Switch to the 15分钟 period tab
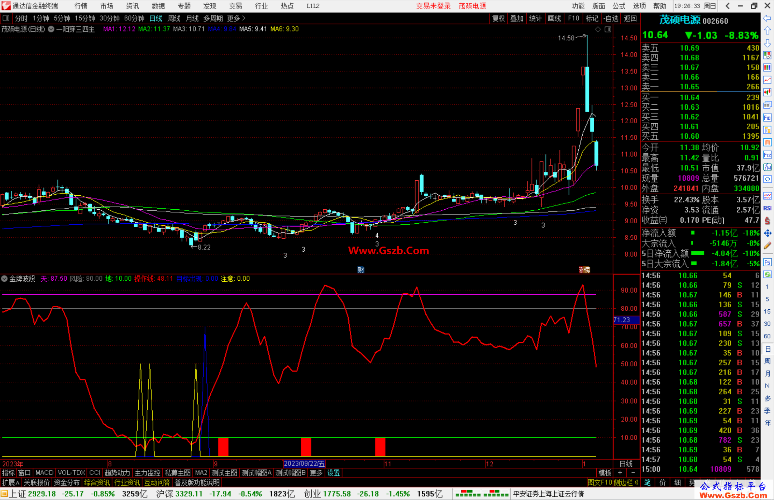Screen dimensions: 774x500 [x=85, y=18]
